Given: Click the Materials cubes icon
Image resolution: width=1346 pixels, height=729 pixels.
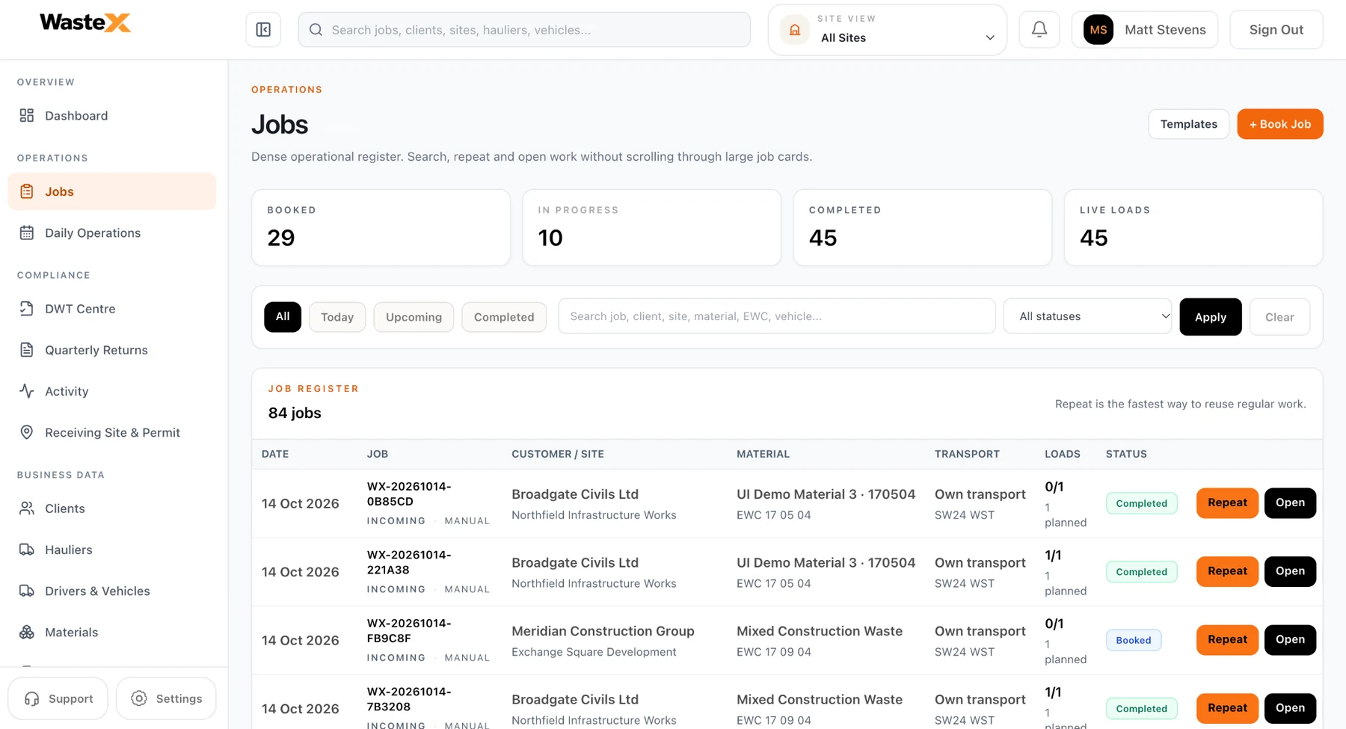Looking at the screenshot, I should 27,632.
